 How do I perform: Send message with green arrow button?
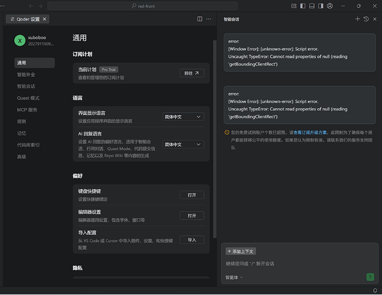click(370, 277)
